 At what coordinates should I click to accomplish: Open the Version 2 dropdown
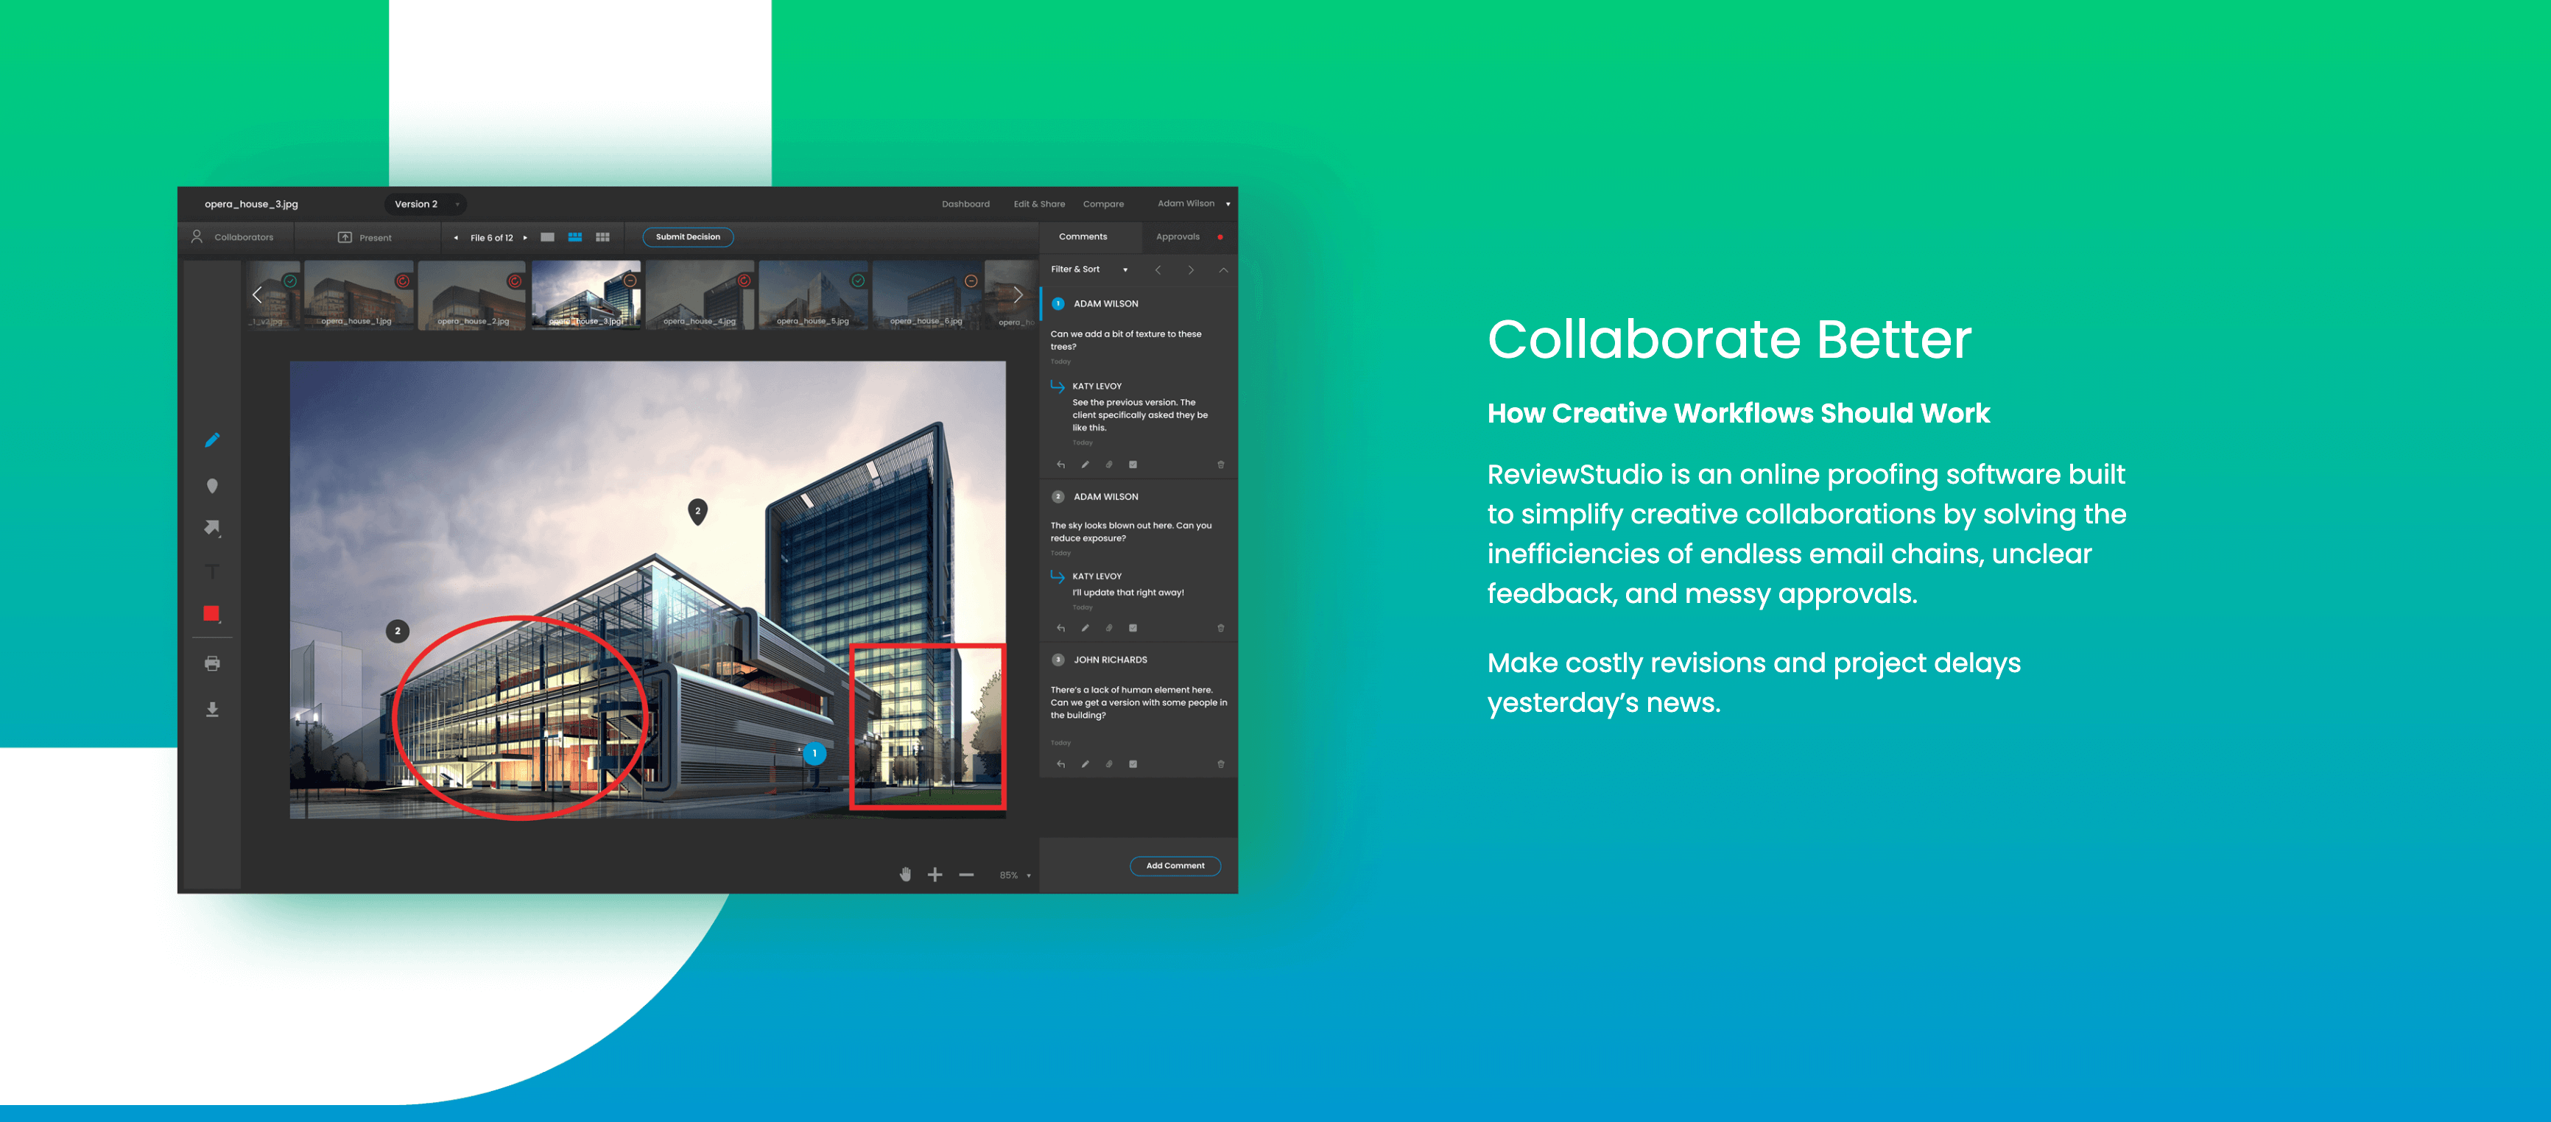pyautogui.click(x=426, y=204)
